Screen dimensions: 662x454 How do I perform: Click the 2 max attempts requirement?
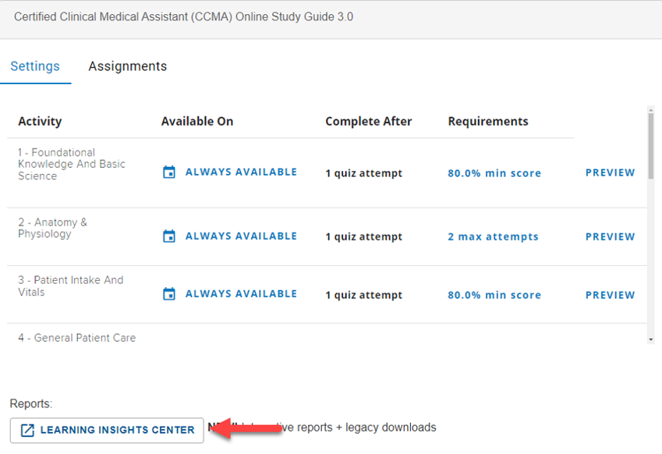tap(493, 236)
